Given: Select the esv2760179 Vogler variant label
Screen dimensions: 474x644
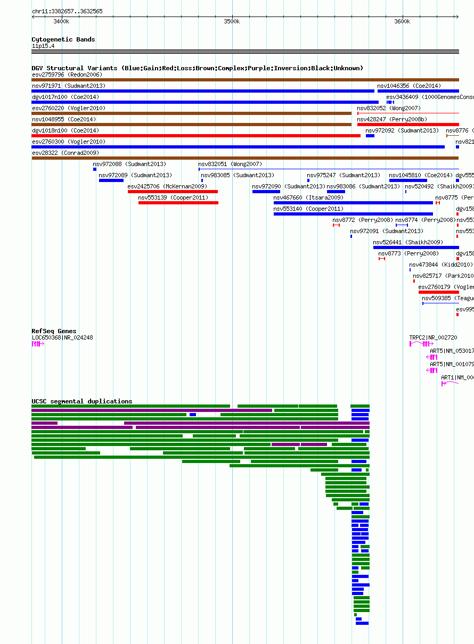Looking at the screenshot, I should [446, 287].
